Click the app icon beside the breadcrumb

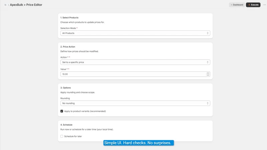pos(5,5)
